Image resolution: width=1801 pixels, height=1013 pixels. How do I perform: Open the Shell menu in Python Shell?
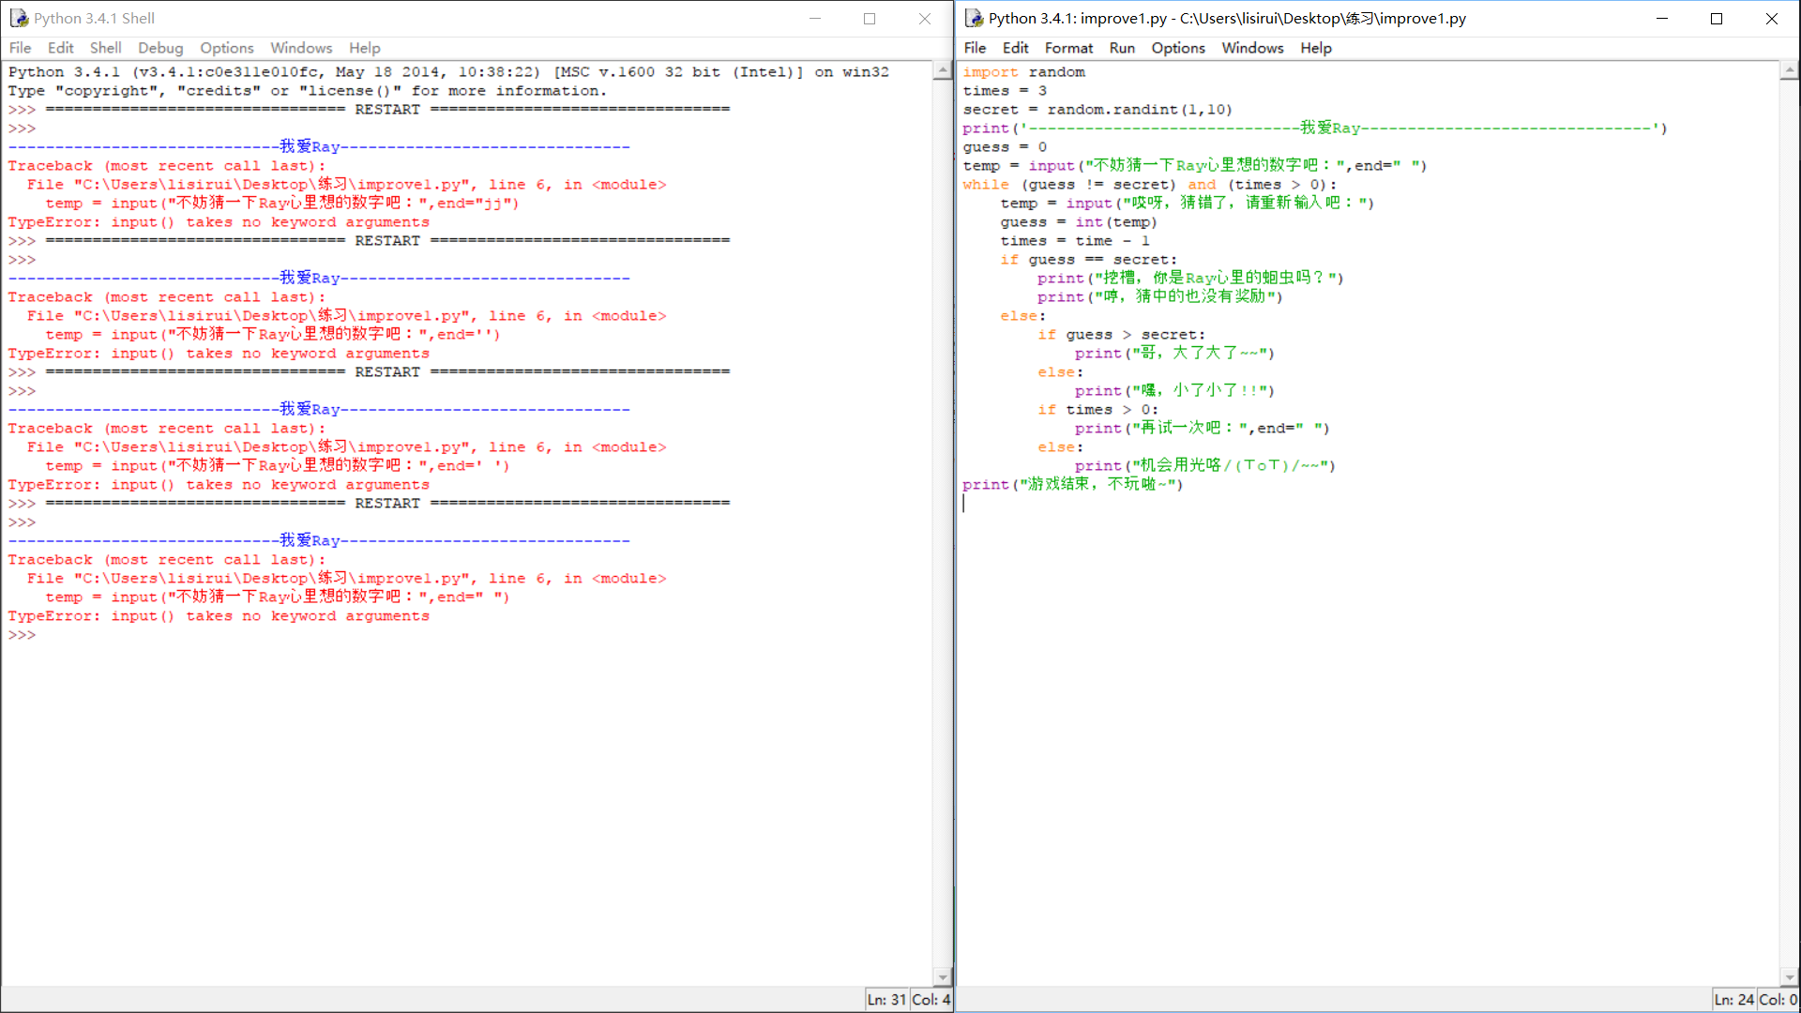[x=105, y=48]
